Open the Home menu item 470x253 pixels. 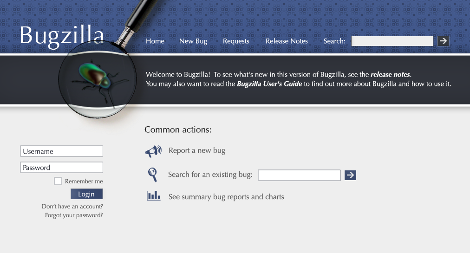point(155,41)
